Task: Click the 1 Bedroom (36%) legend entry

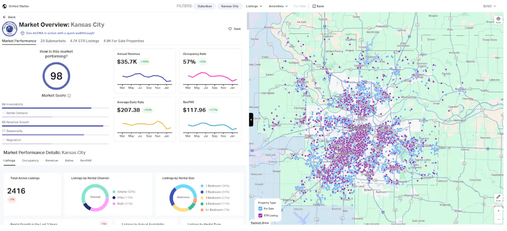Action: pyautogui.click(x=215, y=186)
